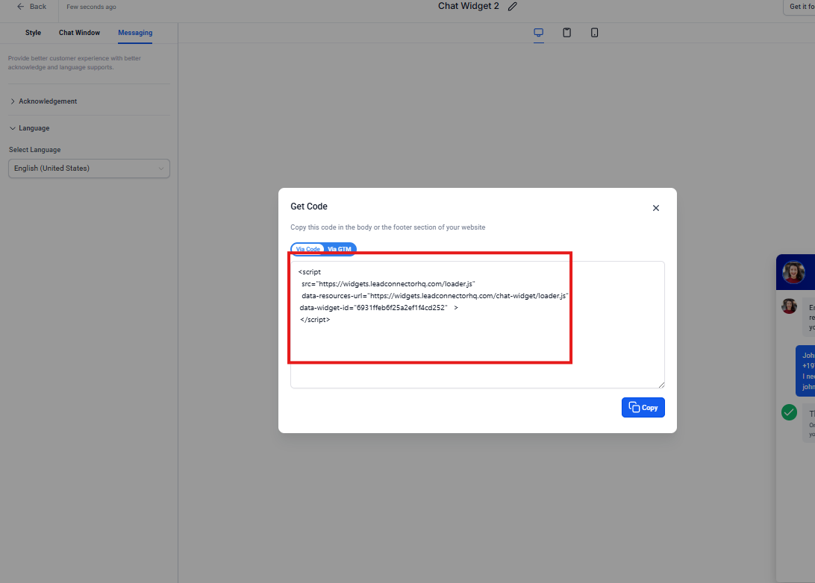Screen dimensions: 815x583
Task: Expand the Acknowledgement section
Action: (48, 101)
